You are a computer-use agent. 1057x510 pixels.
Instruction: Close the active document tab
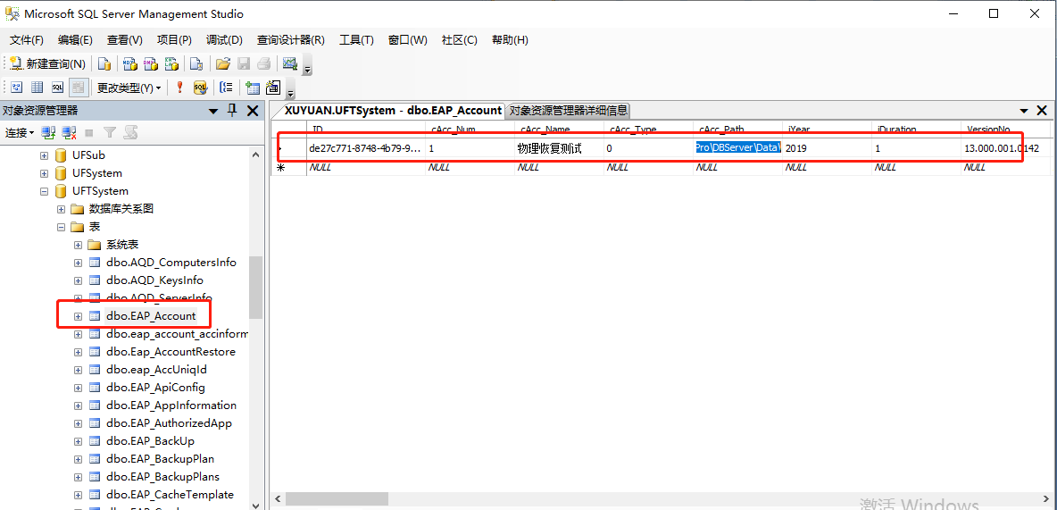pyautogui.click(x=1042, y=111)
